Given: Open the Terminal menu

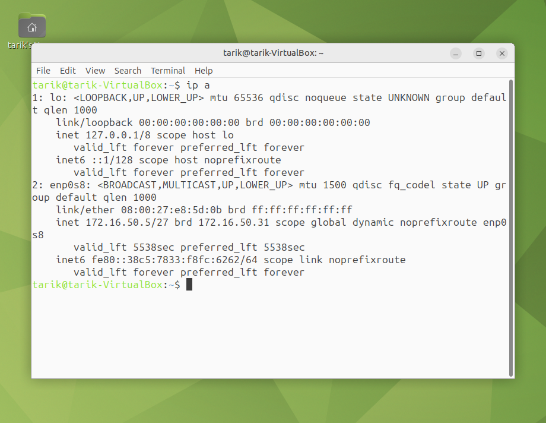Looking at the screenshot, I should (x=168, y=71).
